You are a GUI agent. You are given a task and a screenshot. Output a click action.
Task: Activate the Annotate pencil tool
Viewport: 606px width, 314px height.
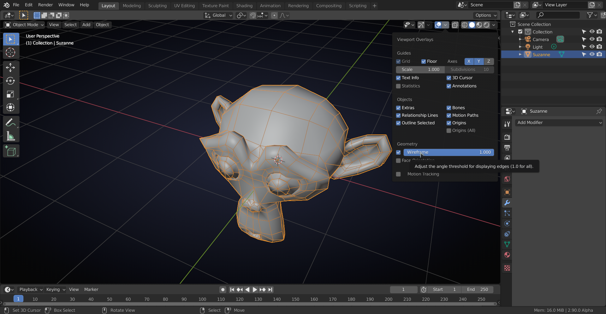pyautogui.click(x=10, y=122)
